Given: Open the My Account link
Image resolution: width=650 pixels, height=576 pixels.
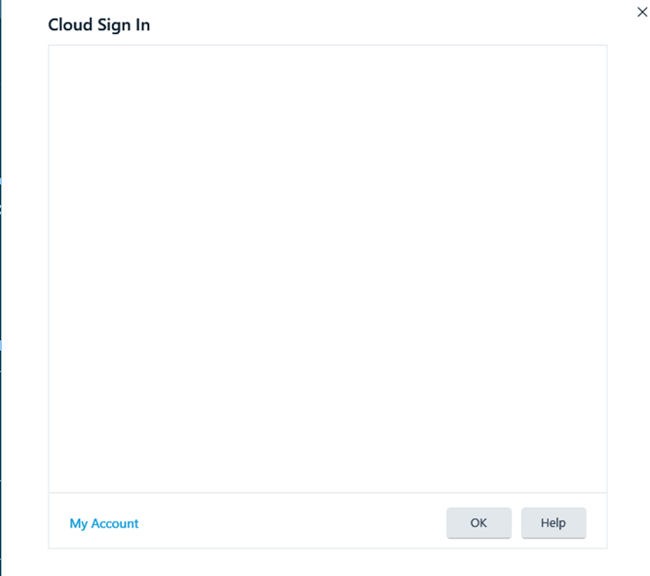Looking at the screenshot, I should click(104, 523).
